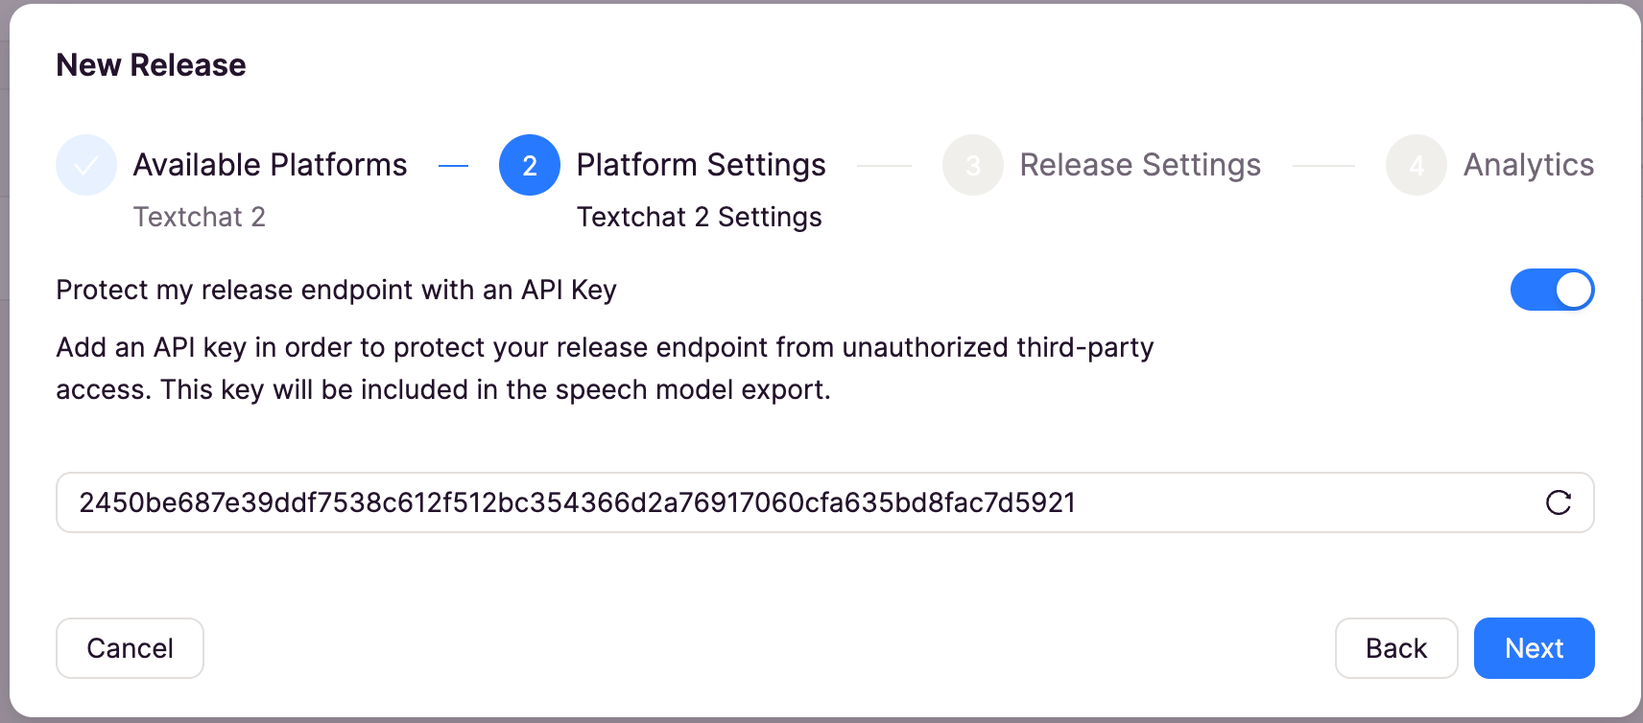Click the 'Textchat 2' subtitle under Available Platforms
This screenshot has height=723, width=1643.
pos(200,217)
